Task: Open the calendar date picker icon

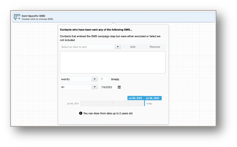Action: pyautogui.click(x=119, y=87)
